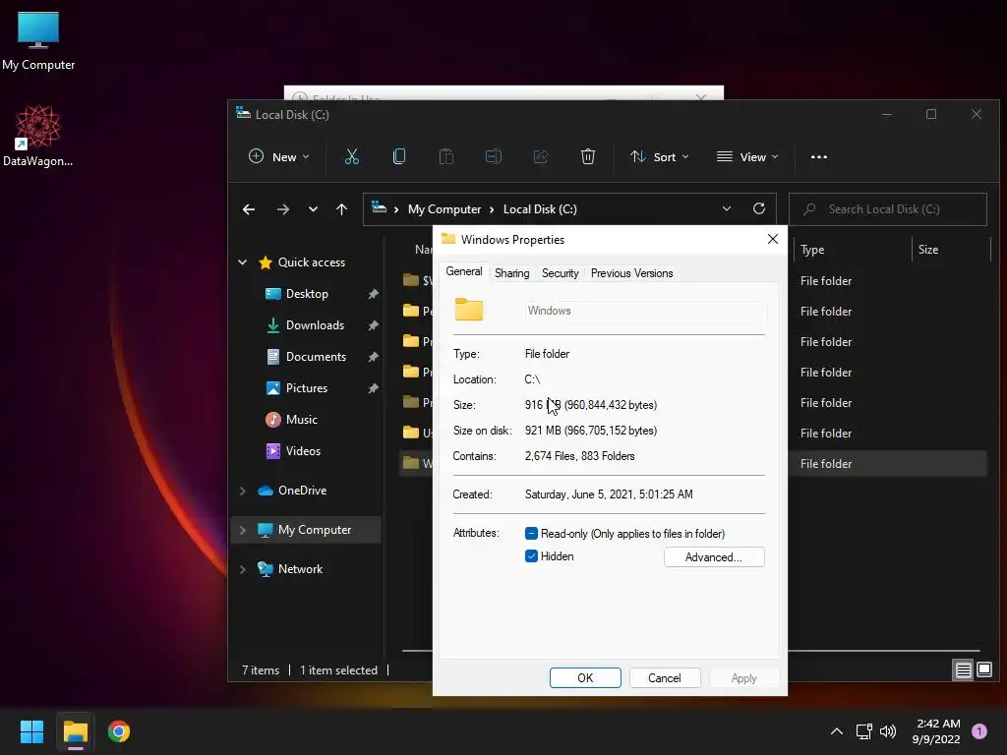Click pin icon next to Documents
1007x755 pixels.
pos(373,357)
